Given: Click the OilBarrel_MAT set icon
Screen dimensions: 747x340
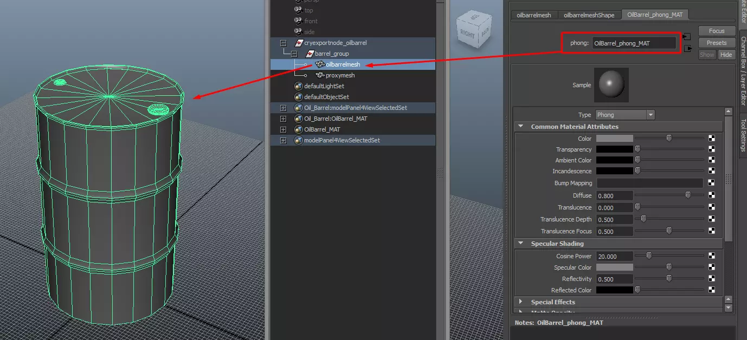Looking at the screenshot, I should click(298, 129).
